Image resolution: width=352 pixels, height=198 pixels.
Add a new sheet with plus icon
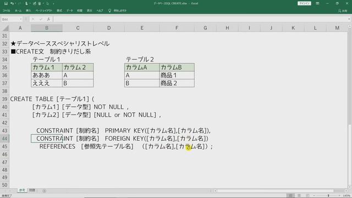(x=44, y=191)
